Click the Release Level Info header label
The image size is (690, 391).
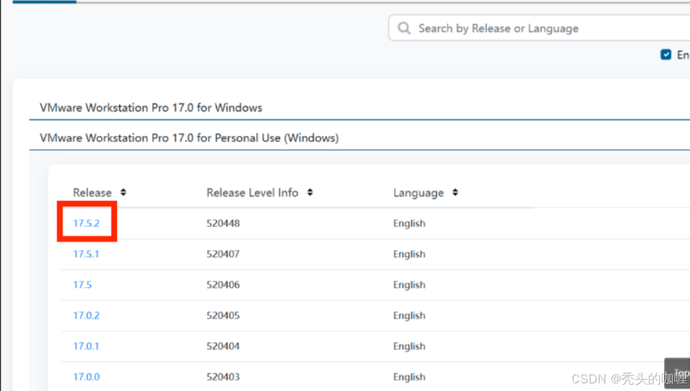252,192
